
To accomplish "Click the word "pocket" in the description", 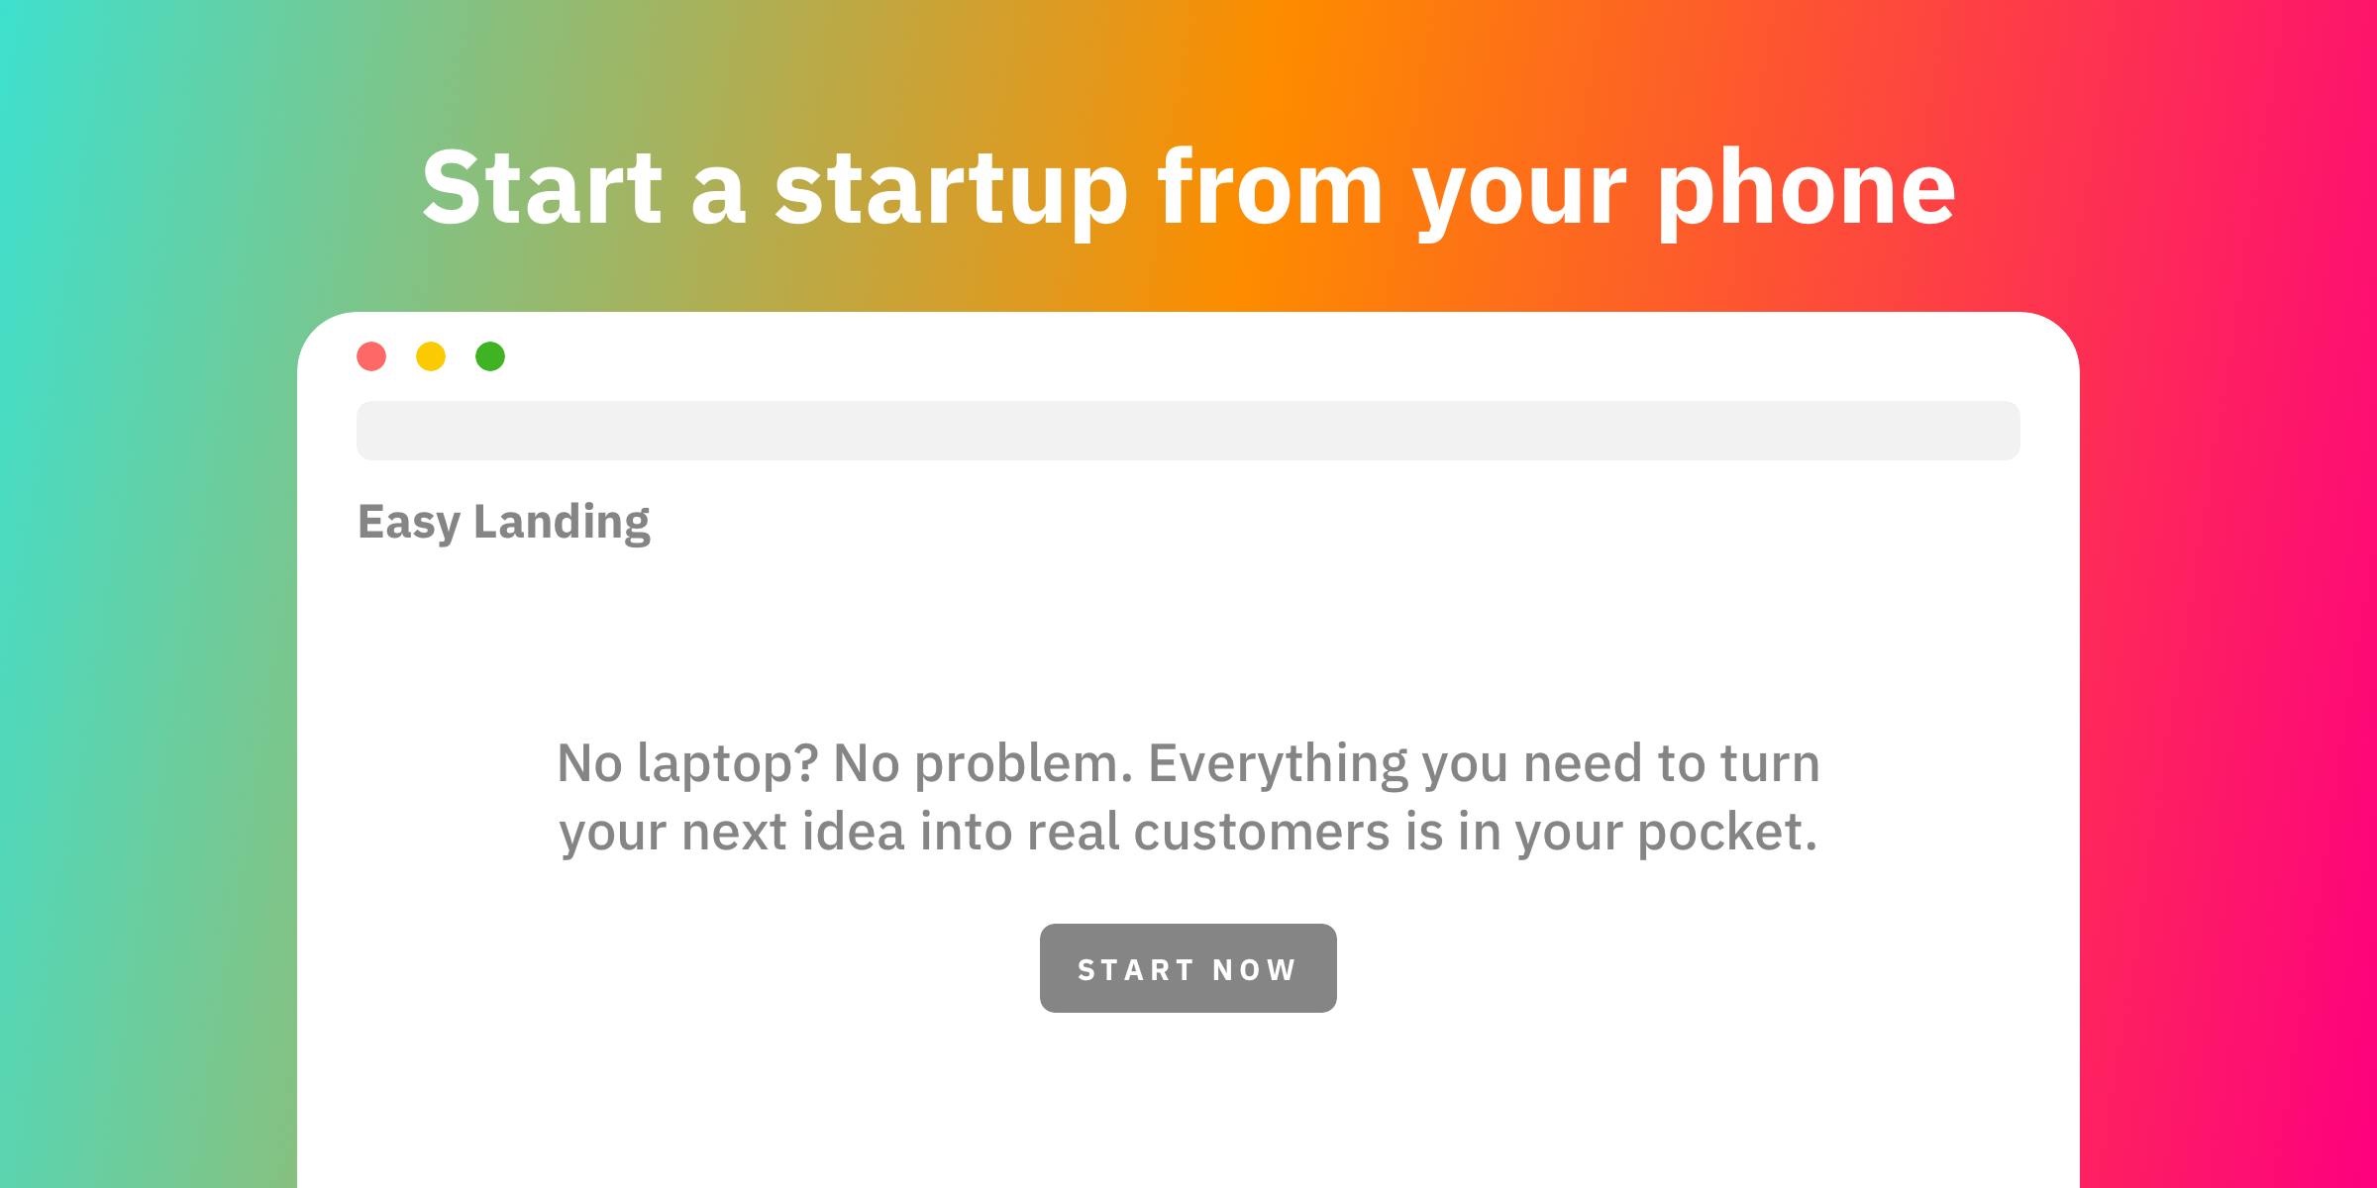I will [x=1725, y=832].
